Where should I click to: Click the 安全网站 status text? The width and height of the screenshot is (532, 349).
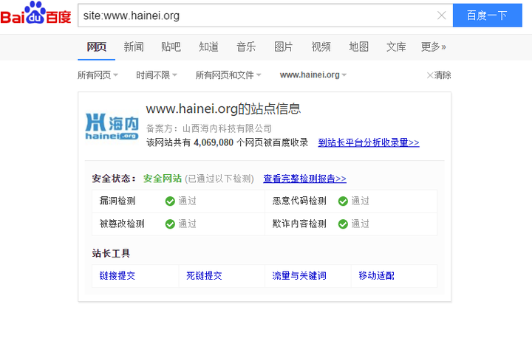pyautogui.click(x=163, y=179)
